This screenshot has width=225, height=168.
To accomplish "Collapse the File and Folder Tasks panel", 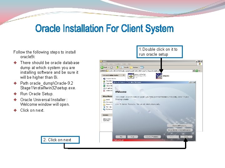I will (123, 75).
